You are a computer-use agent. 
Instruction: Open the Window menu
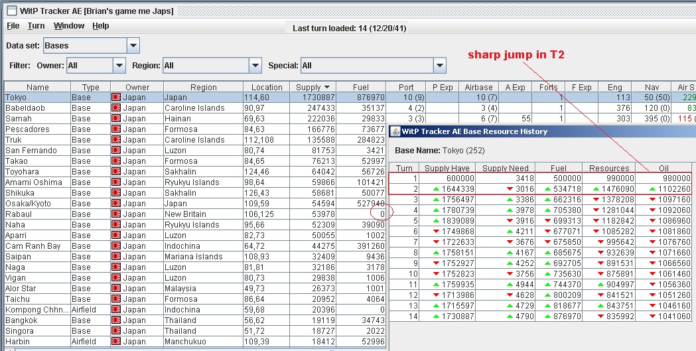[x=69, y=26]
